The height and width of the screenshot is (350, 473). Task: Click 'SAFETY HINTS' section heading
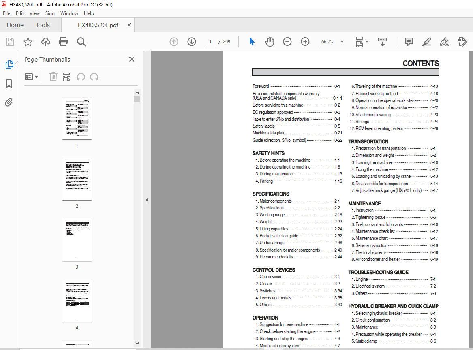click(x=268, y=153)
